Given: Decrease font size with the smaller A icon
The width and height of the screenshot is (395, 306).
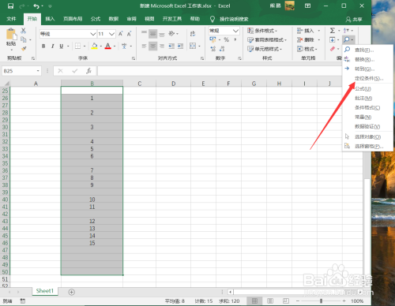Looking at the screenshot, I should [x=129, y=34].
